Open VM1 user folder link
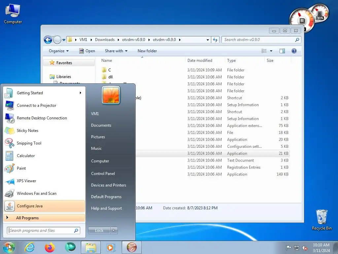Image resolution: width=338 pixels, height=254 pixels. click(x=95, y=114)
